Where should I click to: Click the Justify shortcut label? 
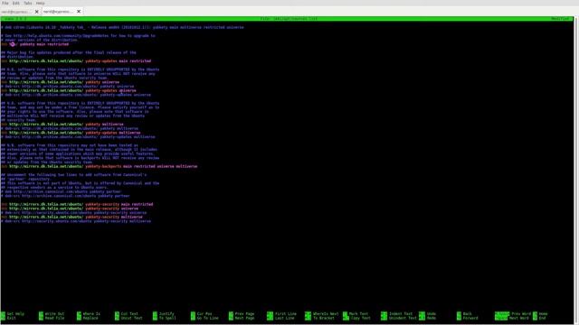166,313
